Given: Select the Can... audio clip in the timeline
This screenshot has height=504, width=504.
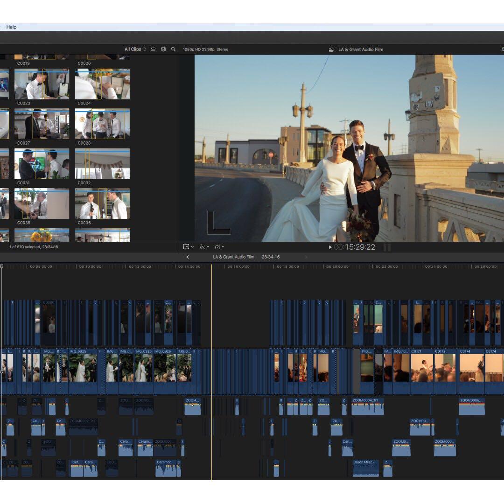Looking at the screenshot, I should coord(348,448).
